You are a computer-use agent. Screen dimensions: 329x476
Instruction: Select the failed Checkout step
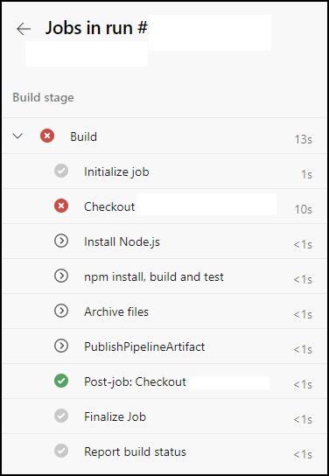164,206
